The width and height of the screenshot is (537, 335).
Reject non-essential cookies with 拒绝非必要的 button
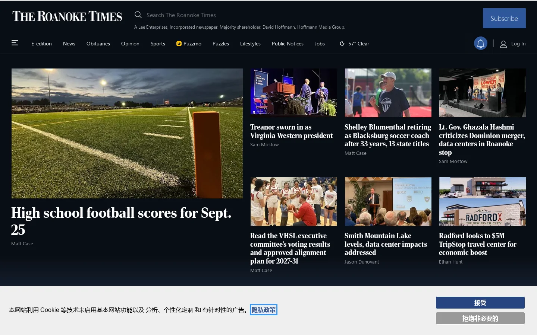[x=480, y=318]
